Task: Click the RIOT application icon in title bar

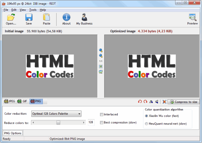Action: tap(4, 4)
